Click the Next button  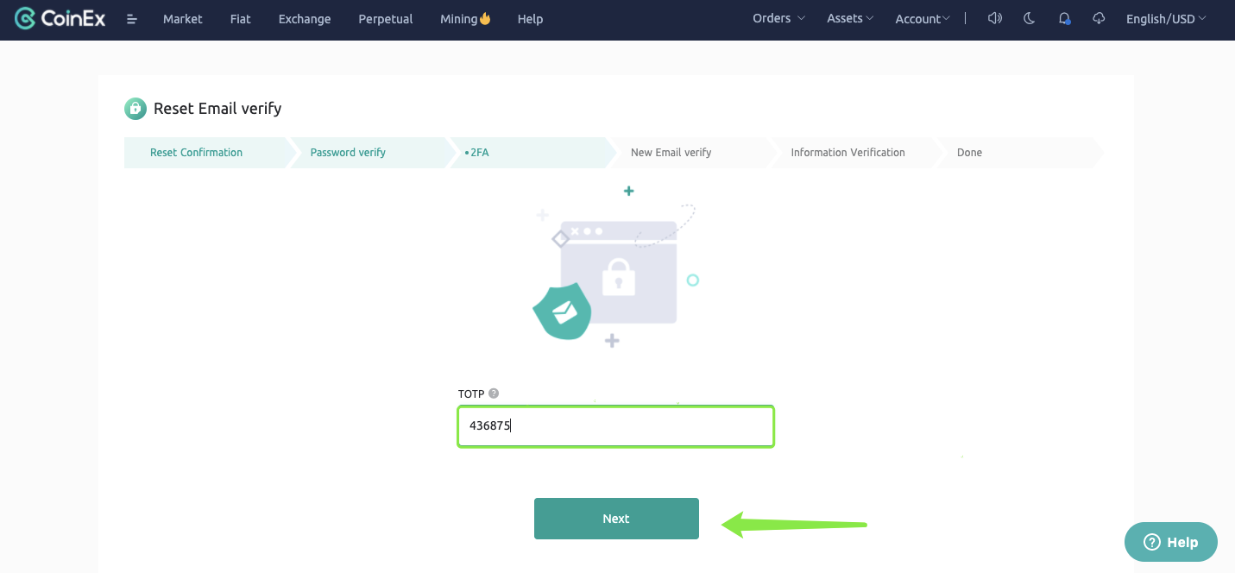click(616, 519)
